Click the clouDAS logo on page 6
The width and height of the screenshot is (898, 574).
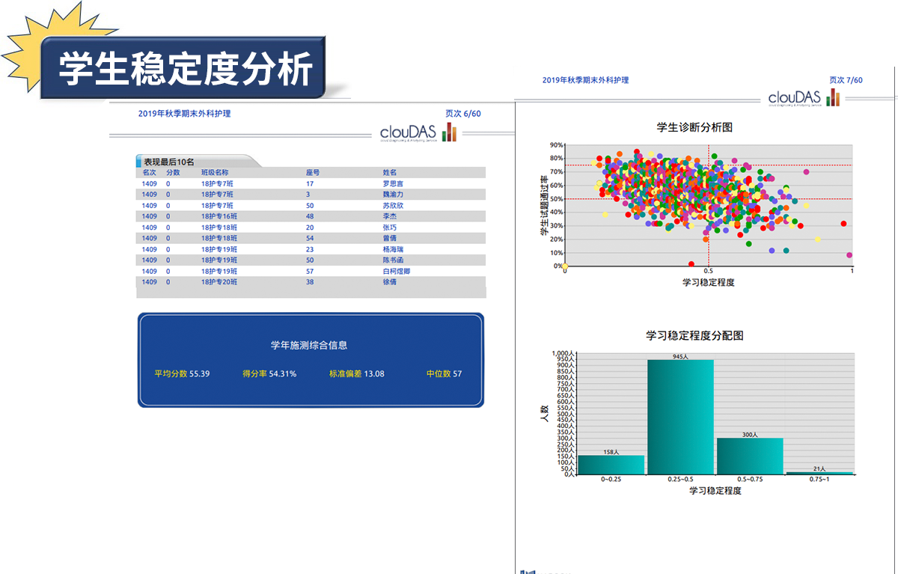click(418, 132)
